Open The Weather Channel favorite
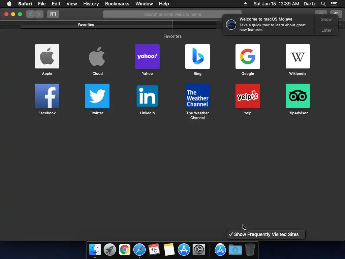Screen dimensions: 345x259 coord(197,96)
